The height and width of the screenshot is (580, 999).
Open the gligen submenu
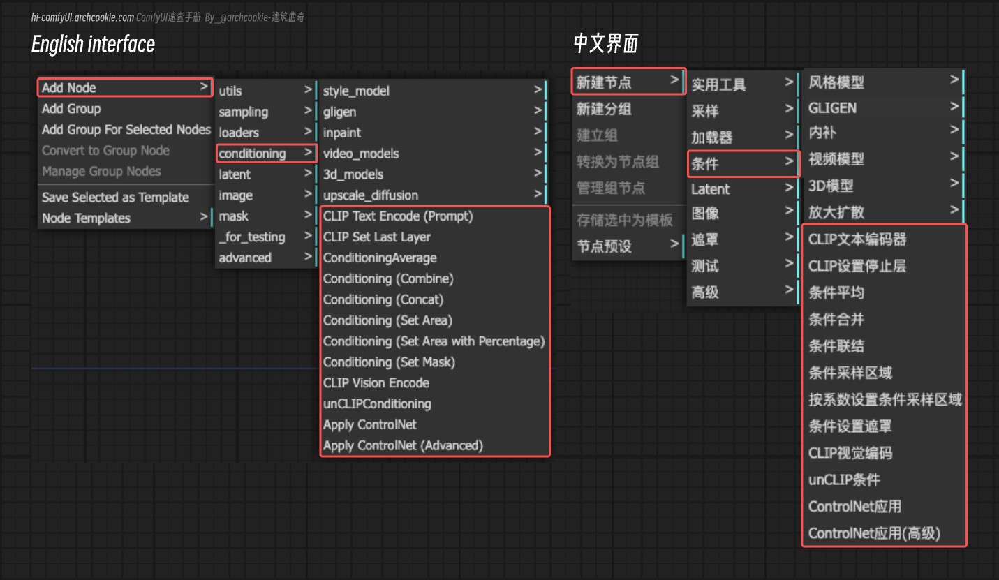point(433,112)
